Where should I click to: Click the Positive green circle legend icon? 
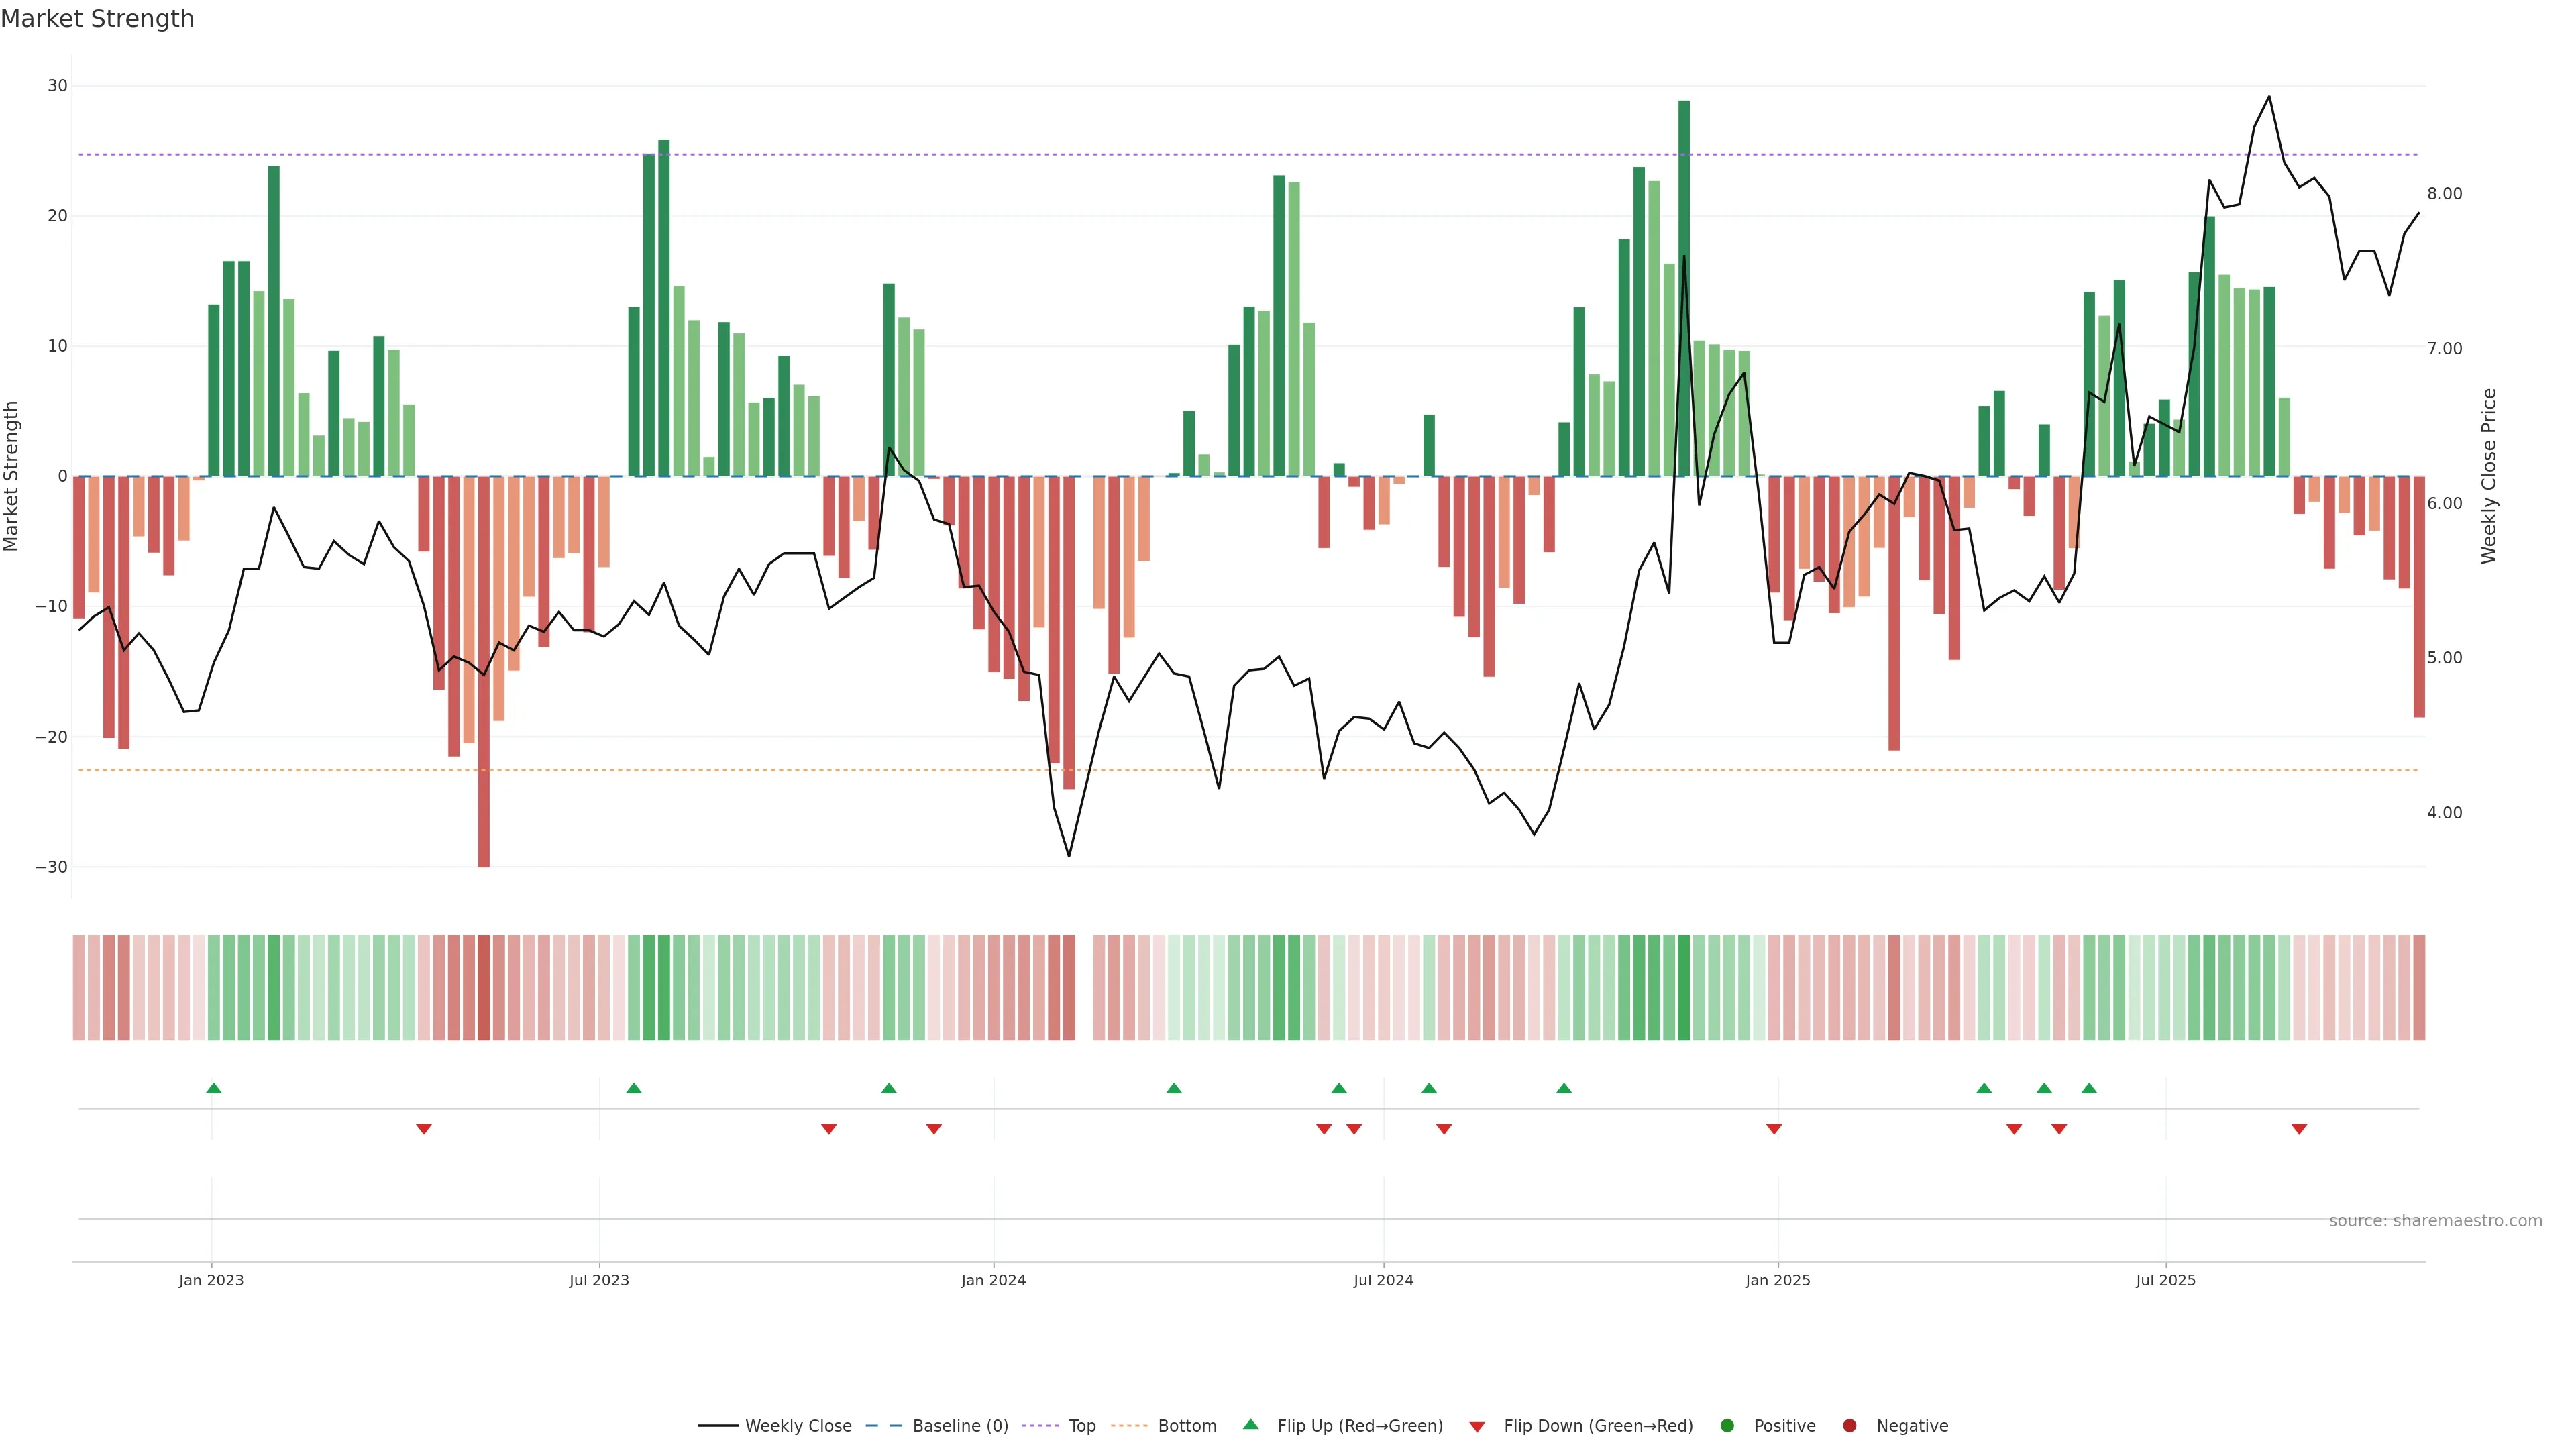click(1727, 1426)
